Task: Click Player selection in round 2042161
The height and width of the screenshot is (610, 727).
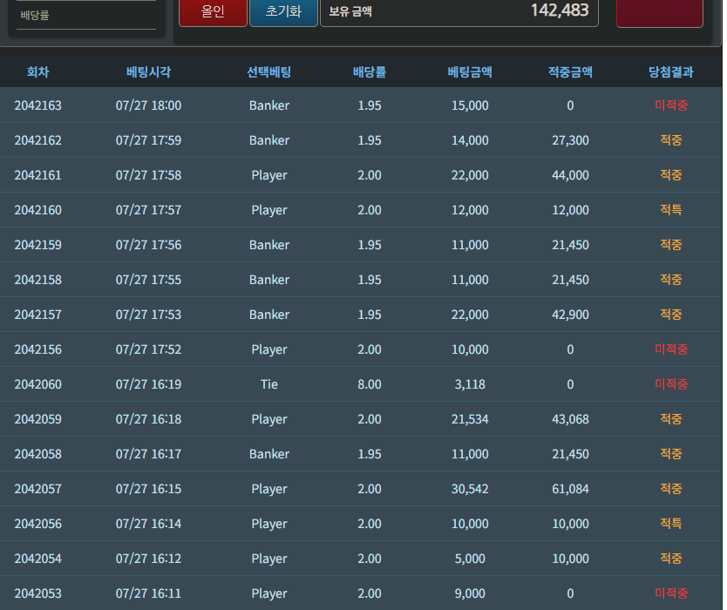Action: (268, 175)
